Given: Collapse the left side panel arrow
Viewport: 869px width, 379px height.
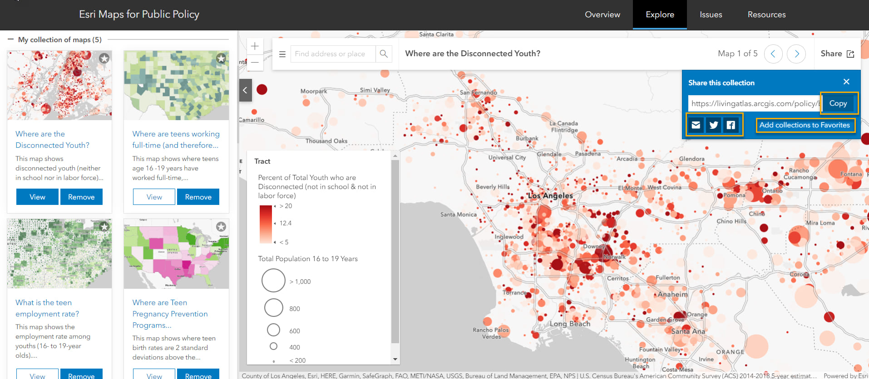Looking at the screenshot, I should pos(245,90).
